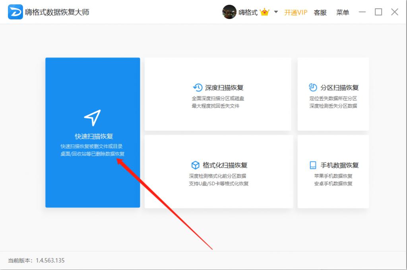The width and height of the screenshot is (407, 270).
Task: Open 客服 customer service
Action: pos(320,12)
